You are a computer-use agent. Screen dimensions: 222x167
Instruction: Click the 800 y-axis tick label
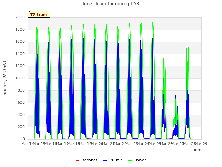[21, 90]
